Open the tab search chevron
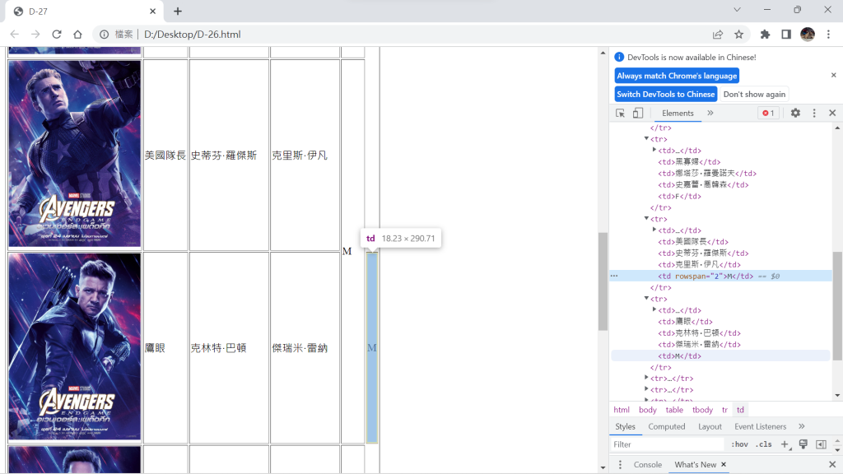Screen dimensions: 843x474 (737, 10)
